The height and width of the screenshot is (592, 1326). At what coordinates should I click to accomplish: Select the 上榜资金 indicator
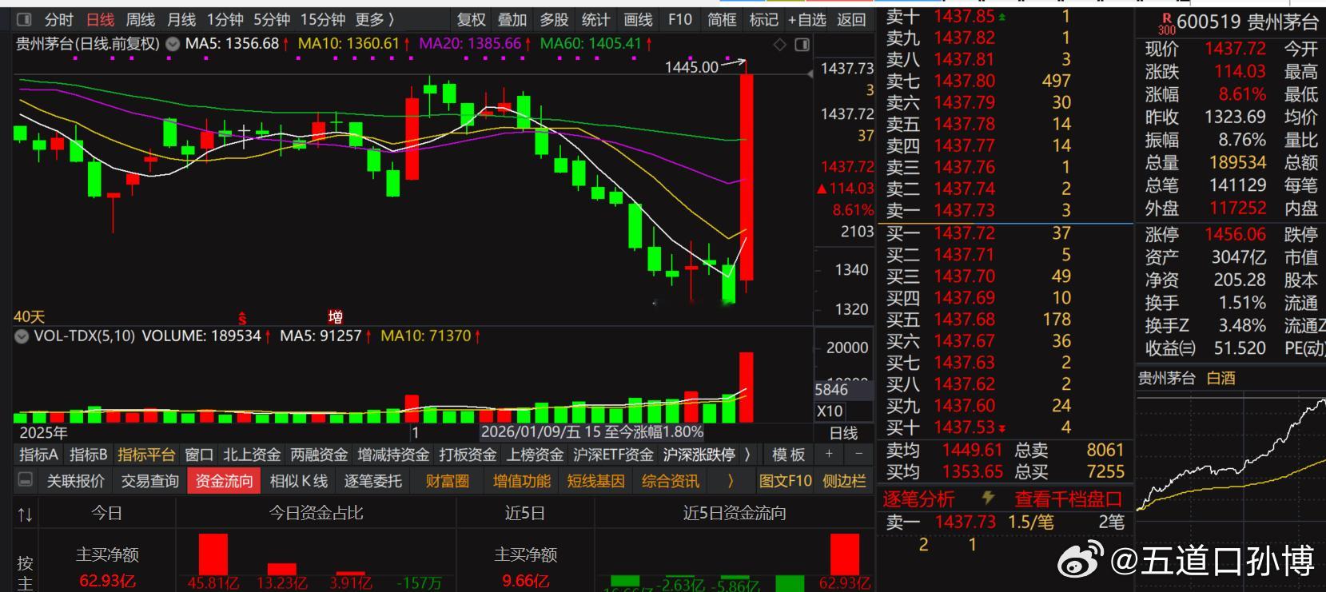pos(535,455)
